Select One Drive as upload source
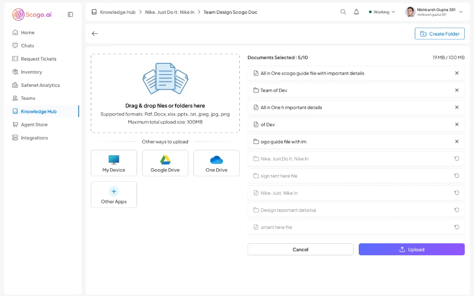Viewport: 474px width, 296px height. tap(216, 163)
